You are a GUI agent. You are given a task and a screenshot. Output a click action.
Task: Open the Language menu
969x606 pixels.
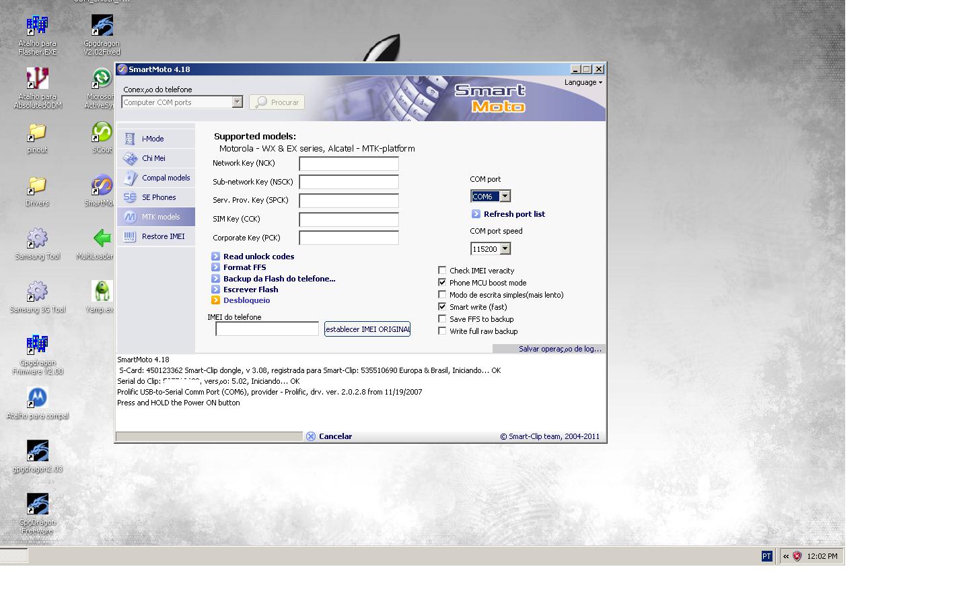(x=583, y=82)
